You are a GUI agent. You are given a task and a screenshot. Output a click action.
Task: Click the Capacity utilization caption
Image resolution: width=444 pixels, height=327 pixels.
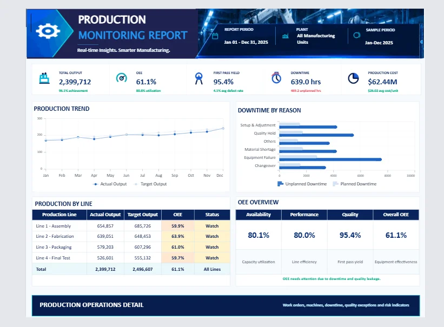pos(259,262)
